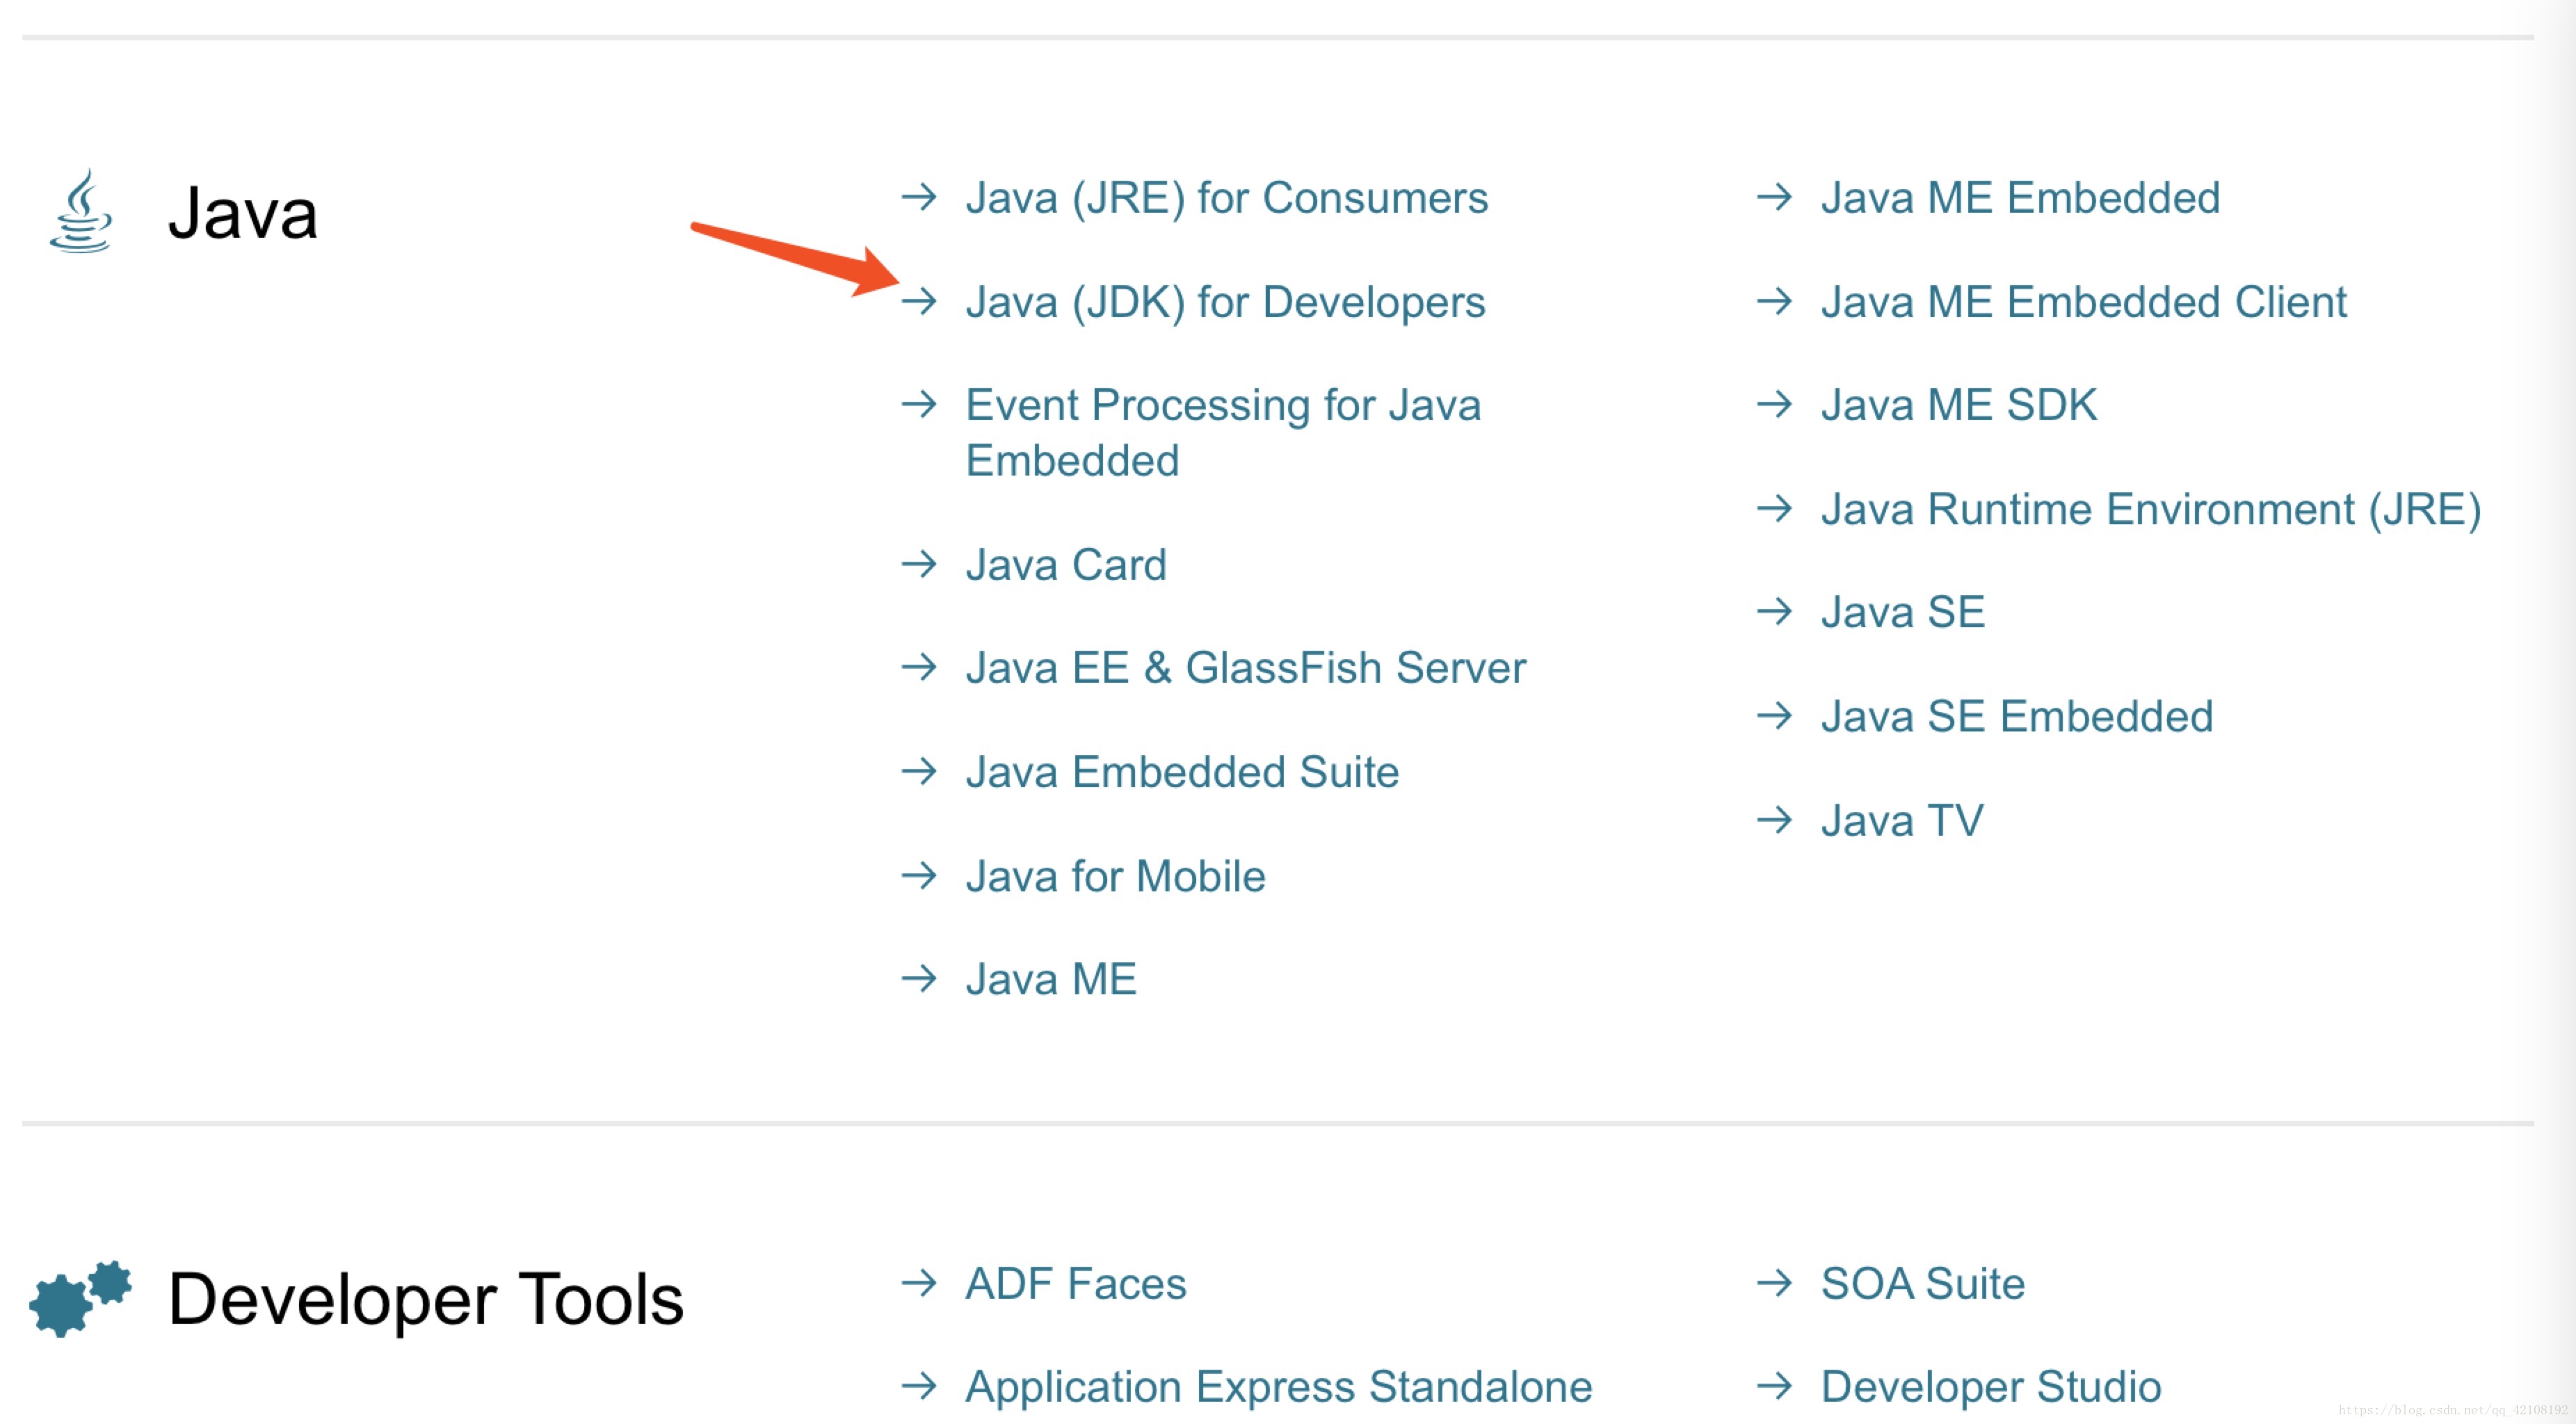Navigate to Java SE Embedded link
This screenshot has width=2576, height=1424.
point(2016,716)
